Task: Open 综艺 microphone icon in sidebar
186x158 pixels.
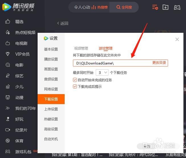Action: point(8,76)
